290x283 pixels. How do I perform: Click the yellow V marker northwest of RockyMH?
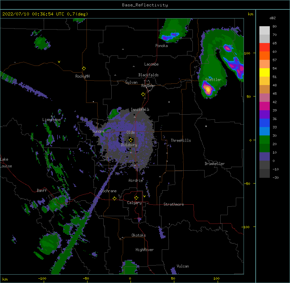click(59, 62)
